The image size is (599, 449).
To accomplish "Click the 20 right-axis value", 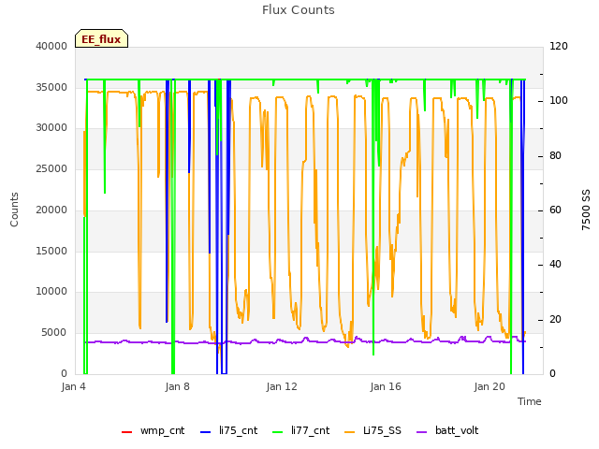I will point(555,320).
